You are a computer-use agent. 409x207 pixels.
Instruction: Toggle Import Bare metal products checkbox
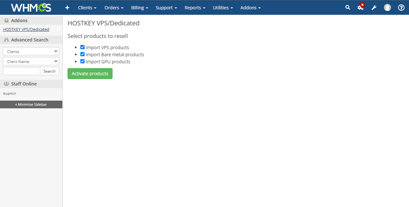pos(83,54)
